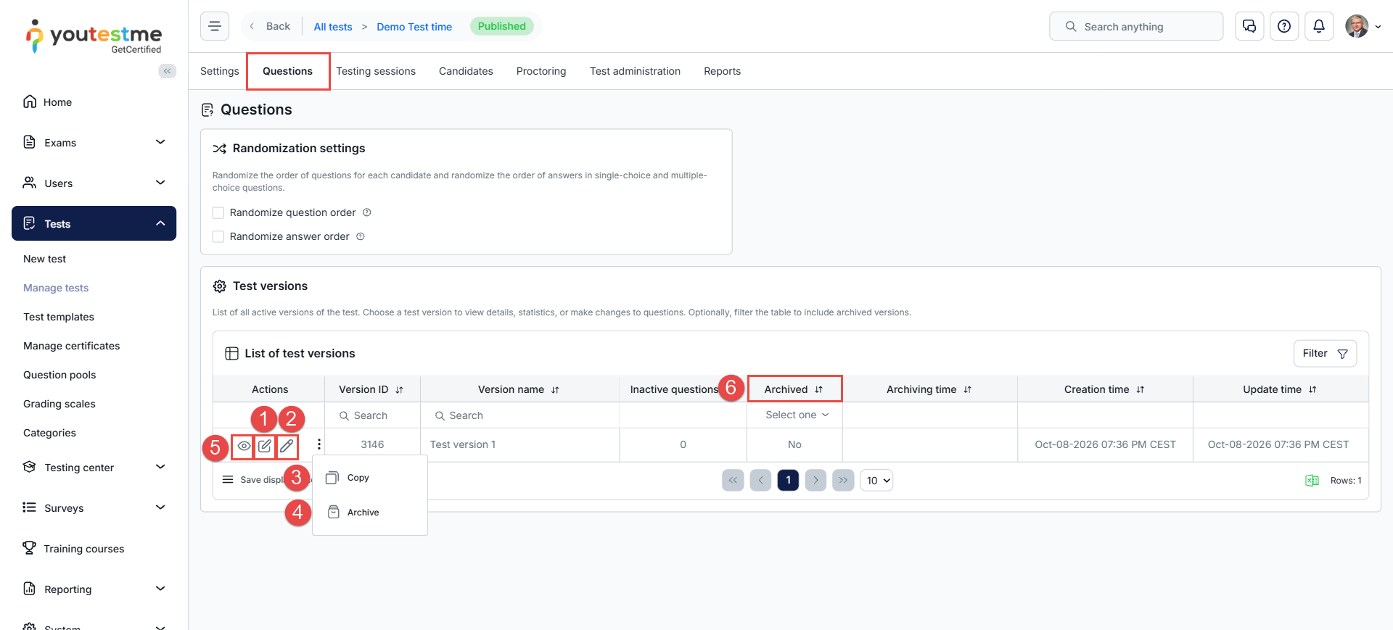Export the table with the Excel icon
Screen dimensions: 1393x630
pos(1312,481)
